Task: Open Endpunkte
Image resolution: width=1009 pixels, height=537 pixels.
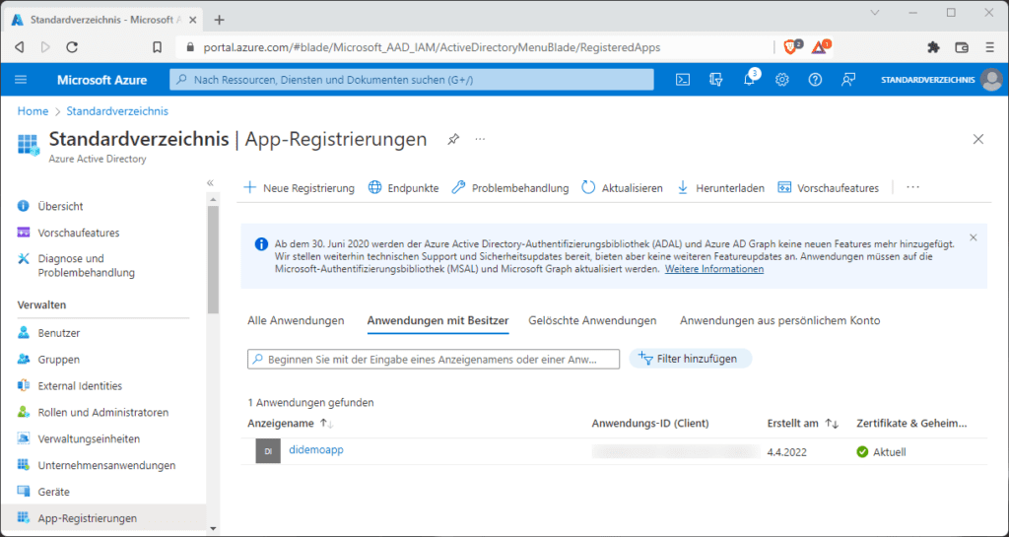Action: pyautogui.click(x=403, y=188)
